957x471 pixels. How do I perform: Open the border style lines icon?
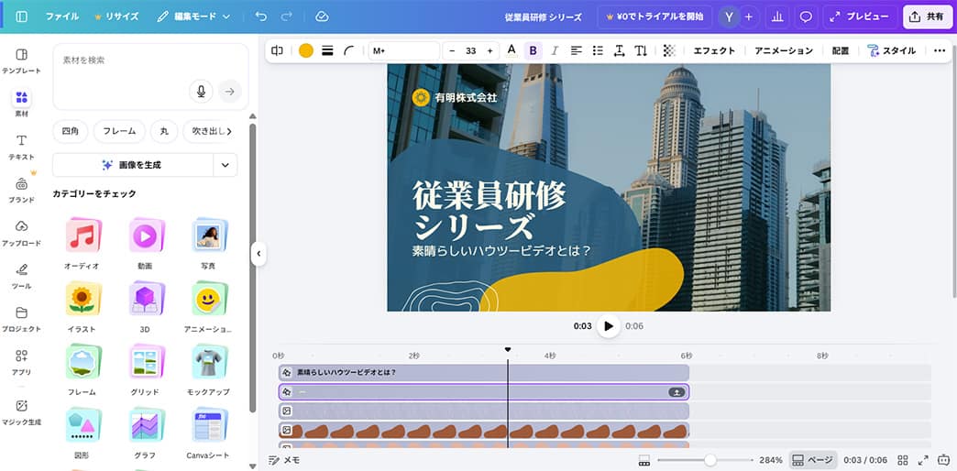pyautogui.click(x=328, y=50)
